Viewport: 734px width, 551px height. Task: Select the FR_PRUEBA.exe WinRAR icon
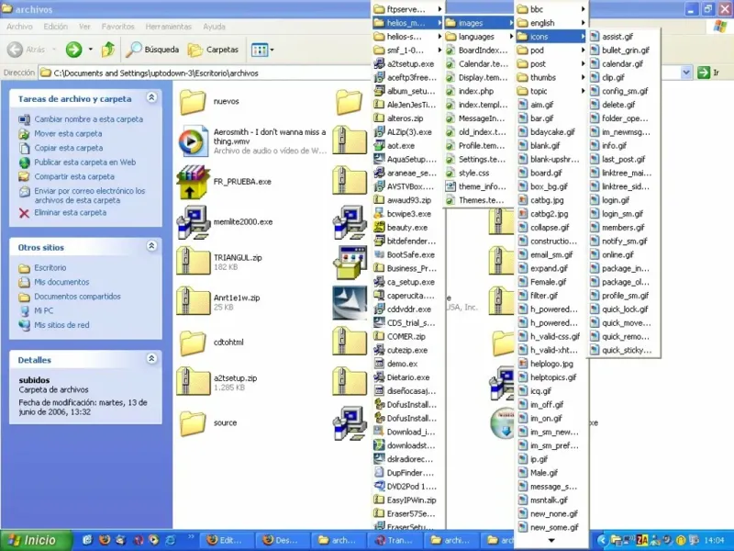point(193,182)
